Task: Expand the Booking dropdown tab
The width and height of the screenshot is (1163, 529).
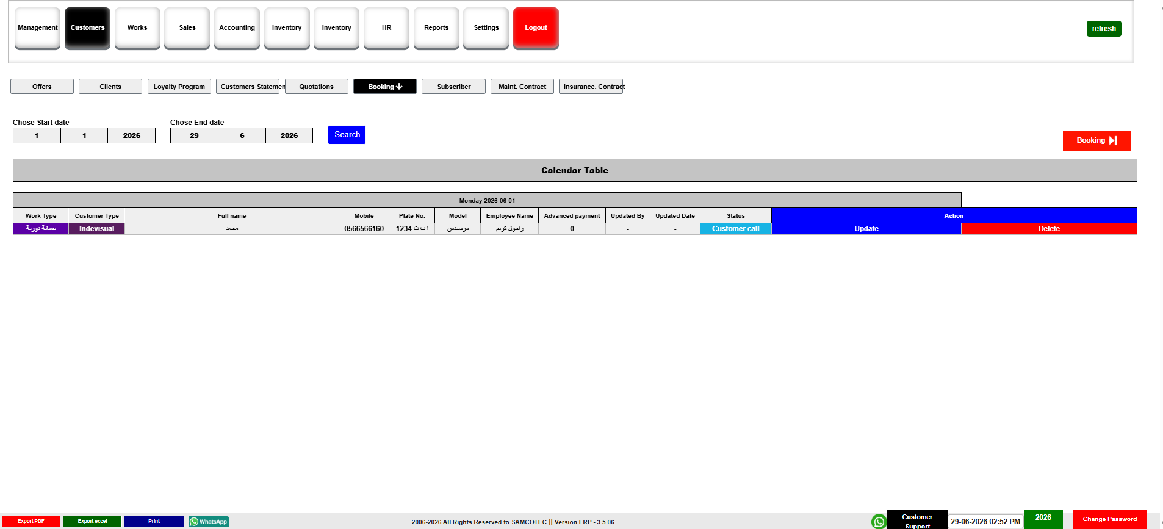Action: pyautogui.click(x=385, y=87)
